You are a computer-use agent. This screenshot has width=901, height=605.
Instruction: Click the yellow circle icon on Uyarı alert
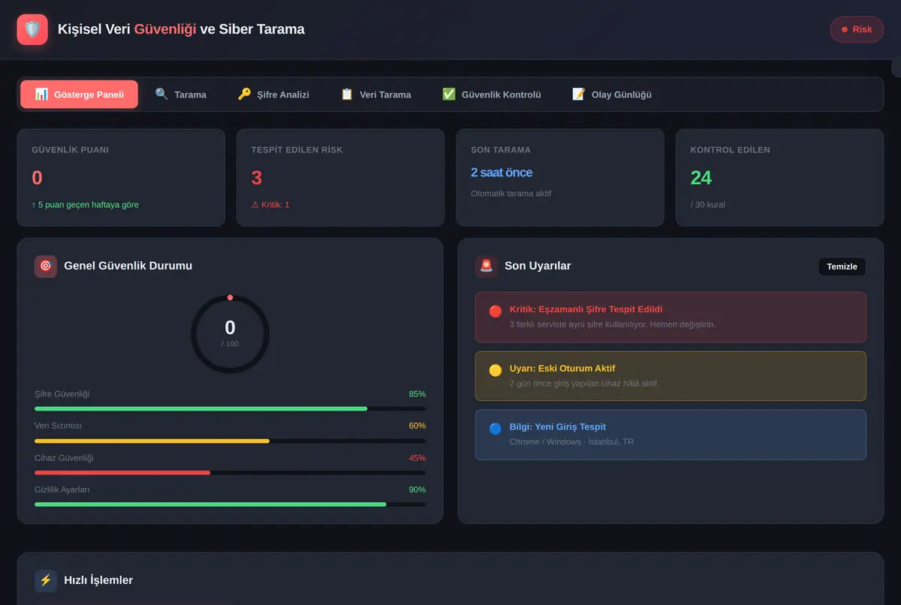pos(496,369)
